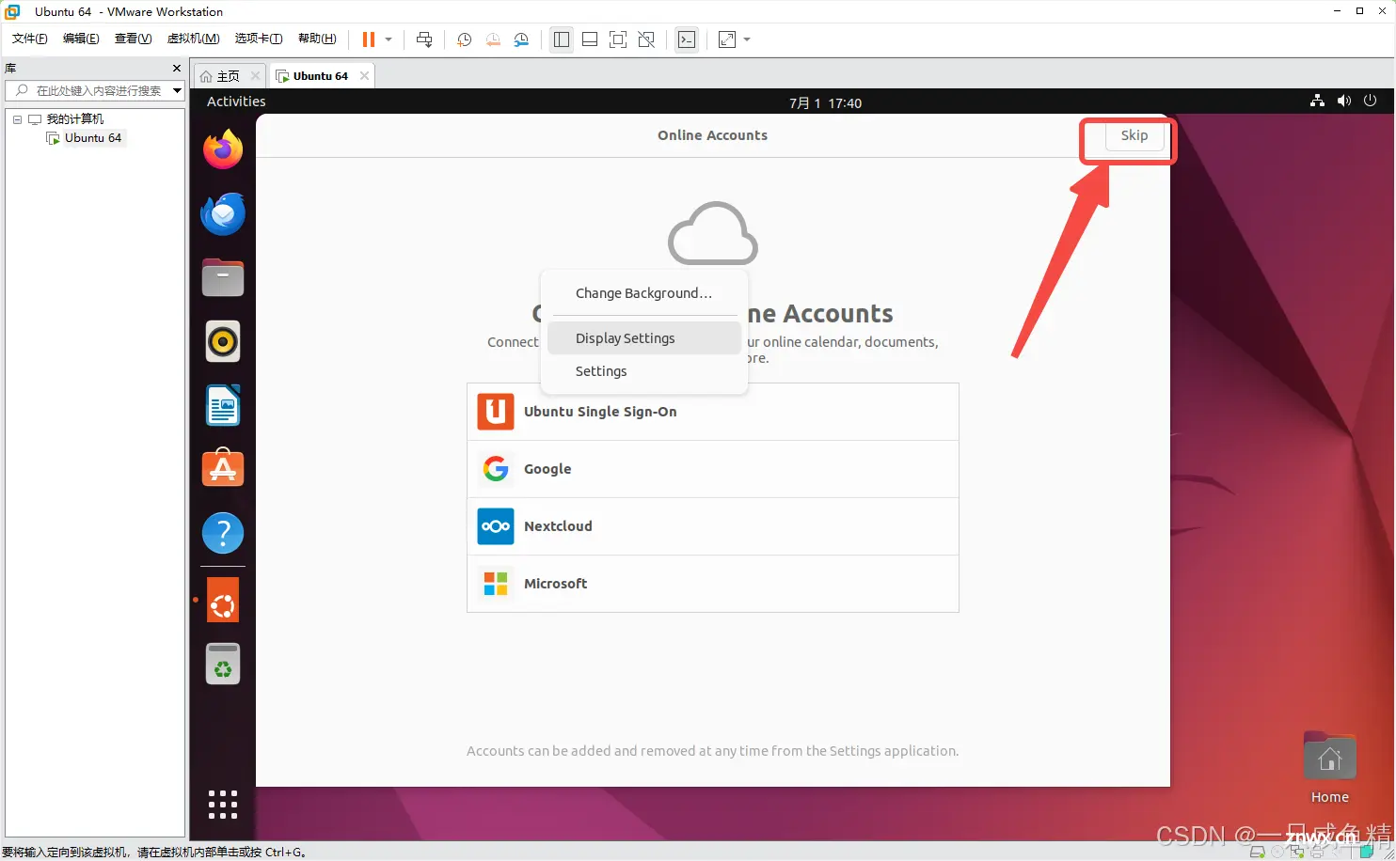Choose Change Background… from context menu
Screen dimensions: 1396x861
click(644, 293)
